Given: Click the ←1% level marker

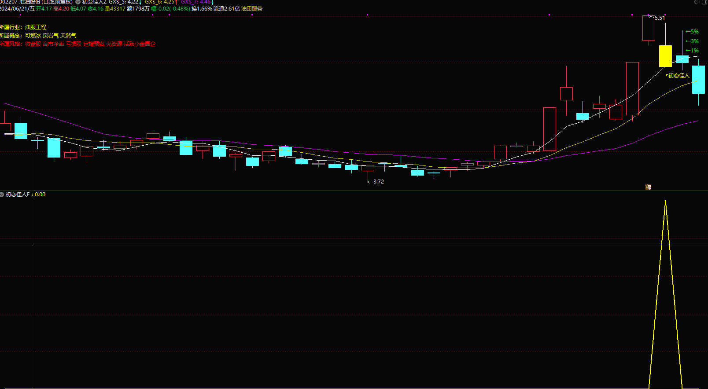Looking at the screenshot, I should (x=692, y=51).
